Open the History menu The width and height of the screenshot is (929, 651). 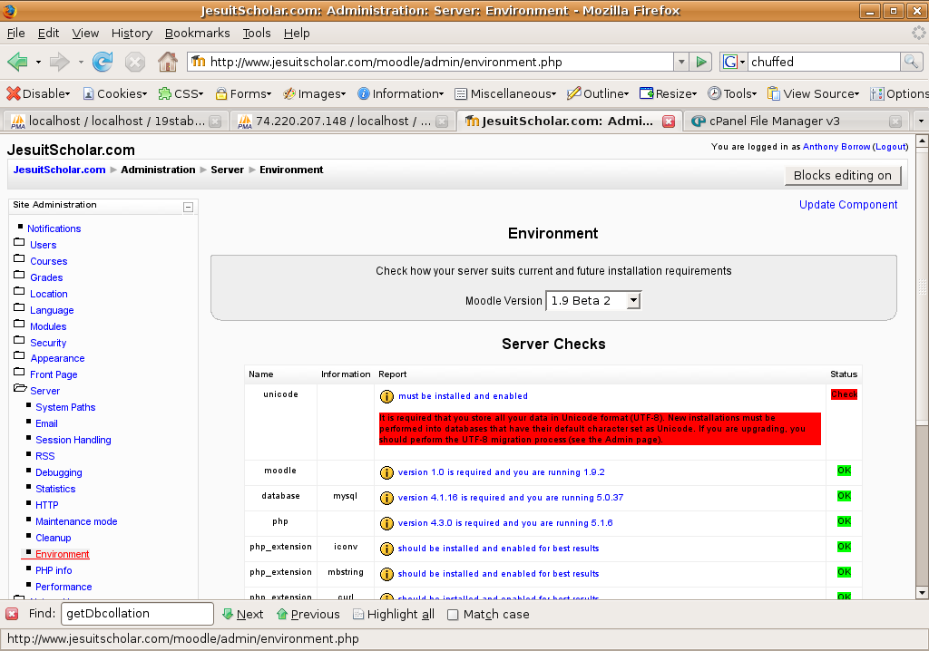click(x=132, y=34)
